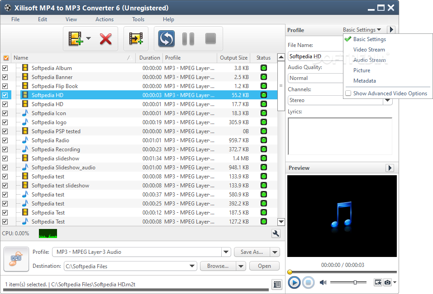
Task: Open the Profile MP3 dropdown arrow
Action: (x=226, y=252)
